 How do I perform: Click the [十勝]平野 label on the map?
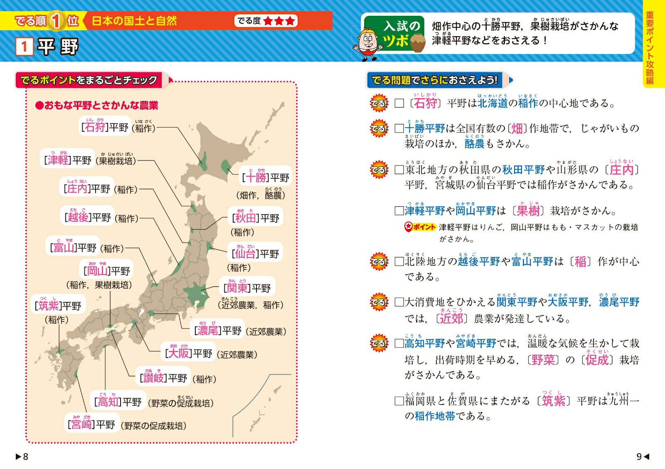[x=266, y=178]
